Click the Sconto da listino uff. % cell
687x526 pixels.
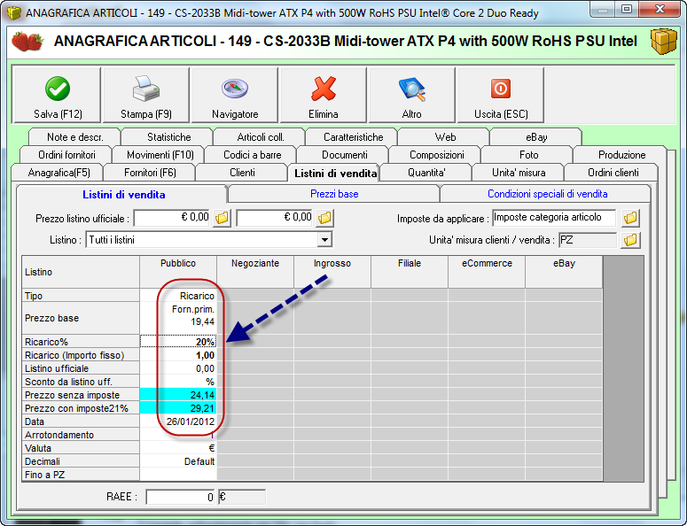[x=178, y=382]
